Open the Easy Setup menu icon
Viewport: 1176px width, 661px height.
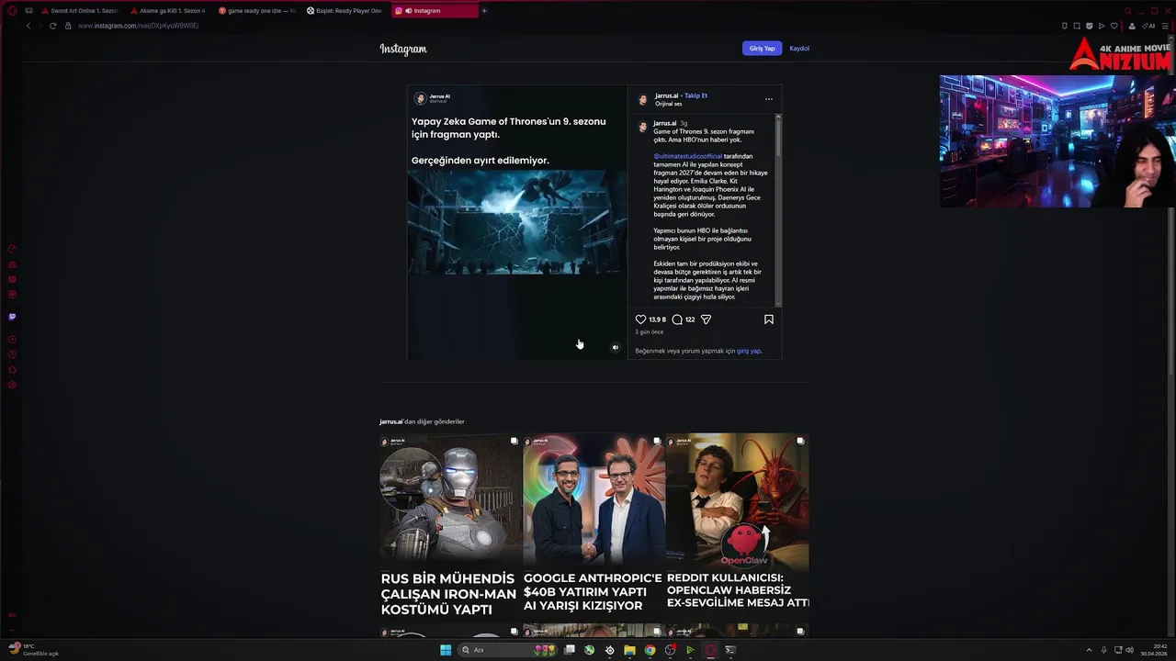pos(1165,26)
